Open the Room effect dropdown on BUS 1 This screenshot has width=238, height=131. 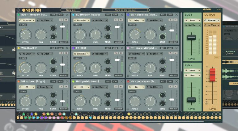tap(192, 20)
